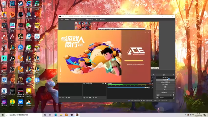The height and width of the screenshot is (117, 208).
Task: Open 帮助(H) menu in OBS
Action: click(102, 19)
